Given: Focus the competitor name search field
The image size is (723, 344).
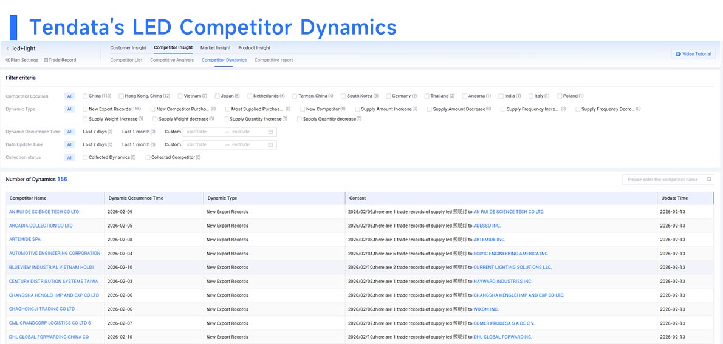Looking at the screenshot, I should (663, 180).
